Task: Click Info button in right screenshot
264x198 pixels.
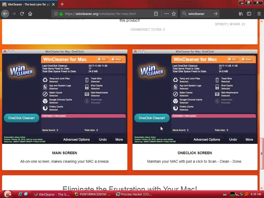Action: [x=233, y=59]
